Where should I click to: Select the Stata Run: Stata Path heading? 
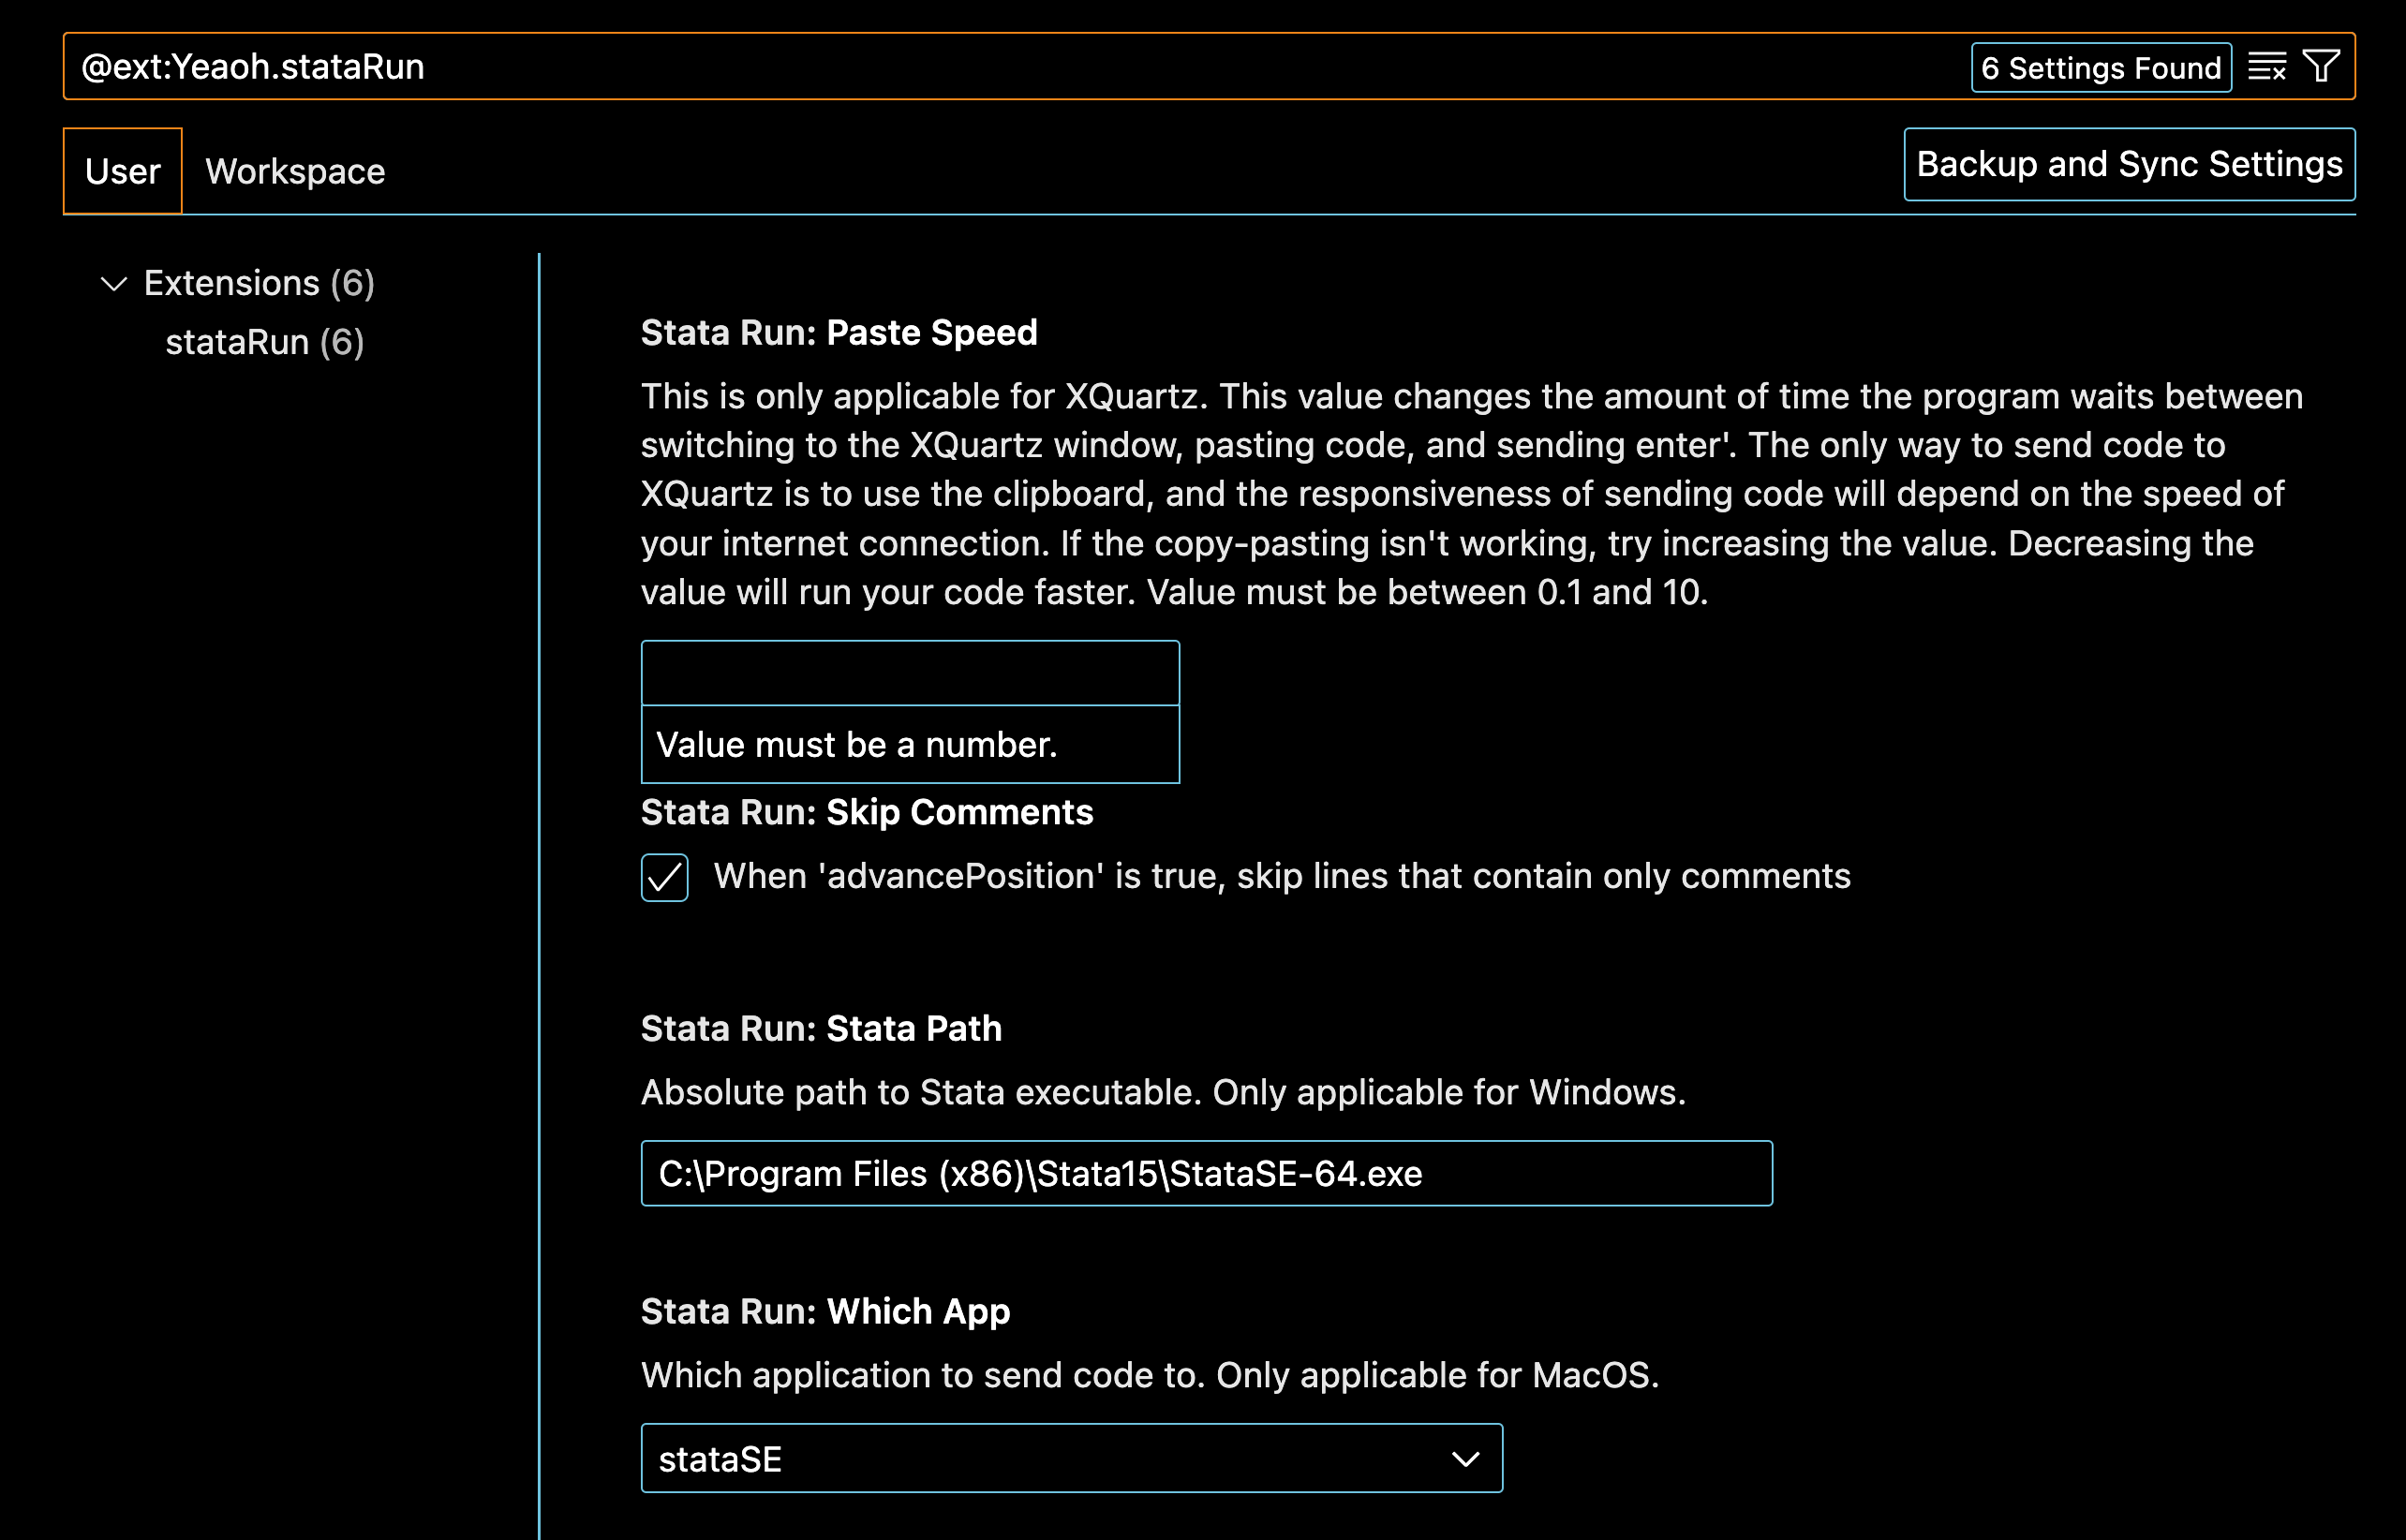pos(821,1028)
